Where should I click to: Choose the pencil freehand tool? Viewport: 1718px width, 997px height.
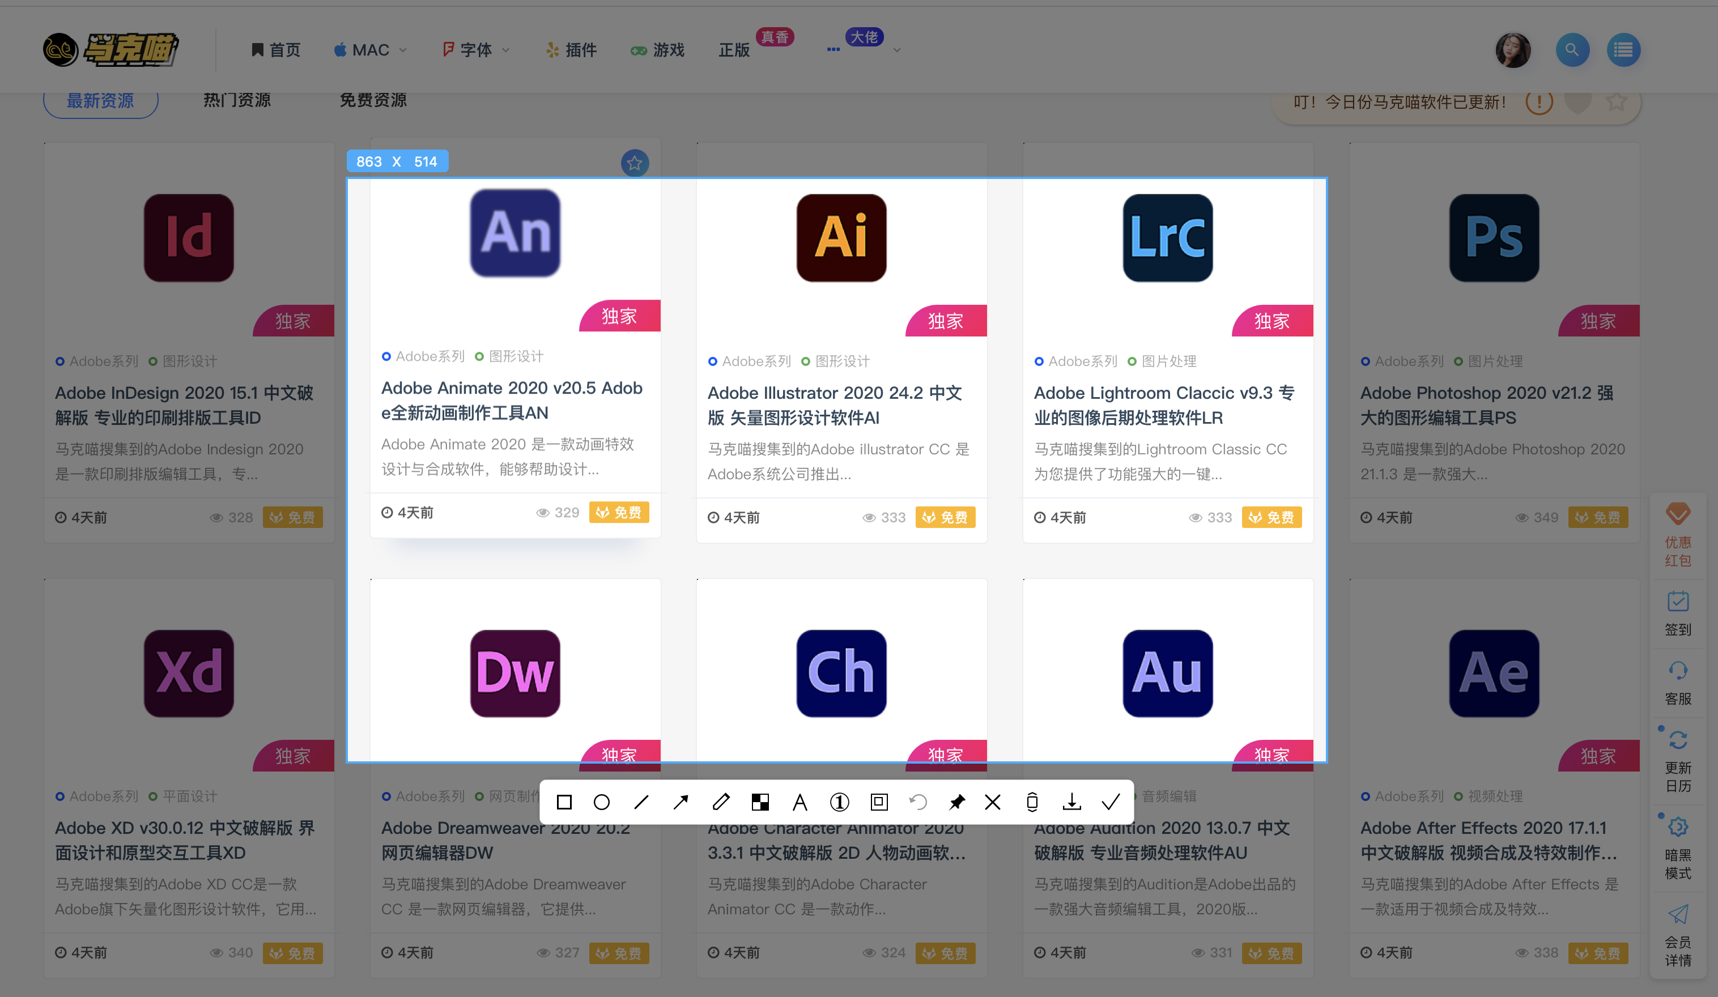coord(721,802)
